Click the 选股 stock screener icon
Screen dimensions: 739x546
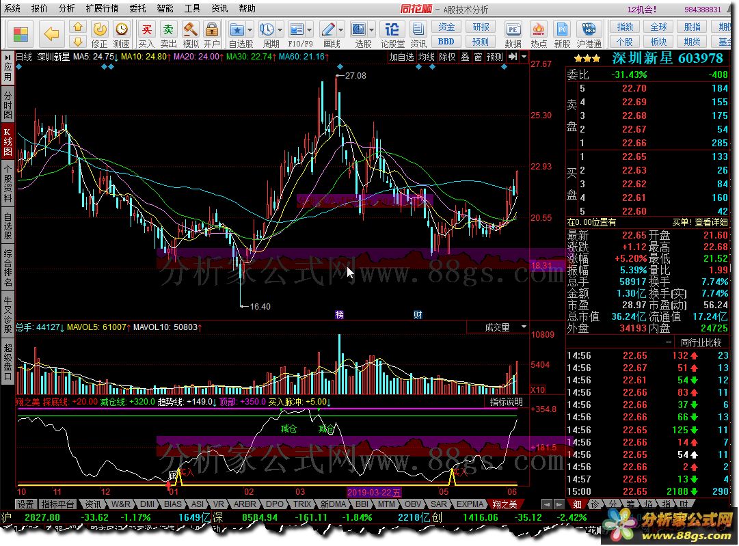tap(359, 29)
